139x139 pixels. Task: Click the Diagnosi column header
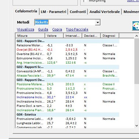110,36
